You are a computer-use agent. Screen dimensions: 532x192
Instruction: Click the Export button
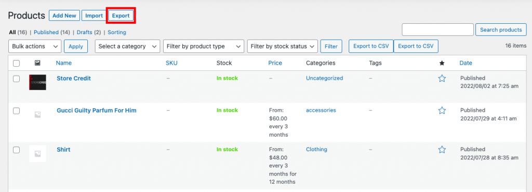[121, 16]
